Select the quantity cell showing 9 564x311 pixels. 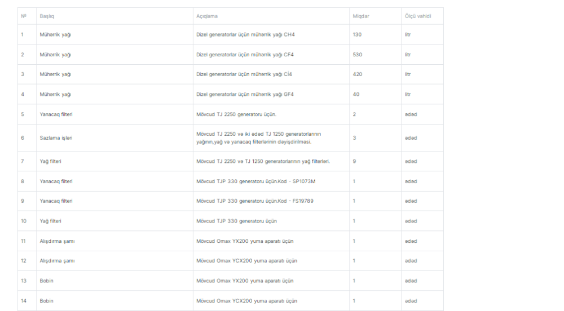354,161
